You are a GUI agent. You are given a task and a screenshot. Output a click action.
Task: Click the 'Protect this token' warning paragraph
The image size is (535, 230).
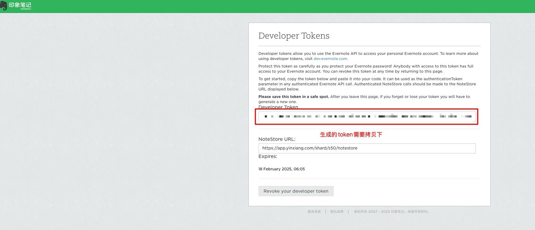click(365, 69)
